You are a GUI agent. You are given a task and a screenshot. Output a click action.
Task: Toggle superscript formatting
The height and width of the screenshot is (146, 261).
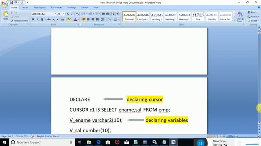click(58, 19)
